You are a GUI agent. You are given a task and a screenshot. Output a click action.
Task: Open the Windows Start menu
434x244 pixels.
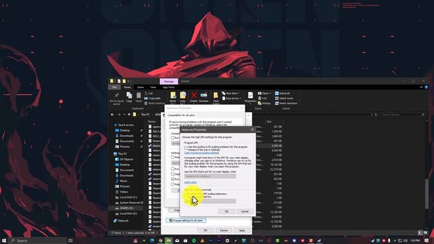point(4,241)
